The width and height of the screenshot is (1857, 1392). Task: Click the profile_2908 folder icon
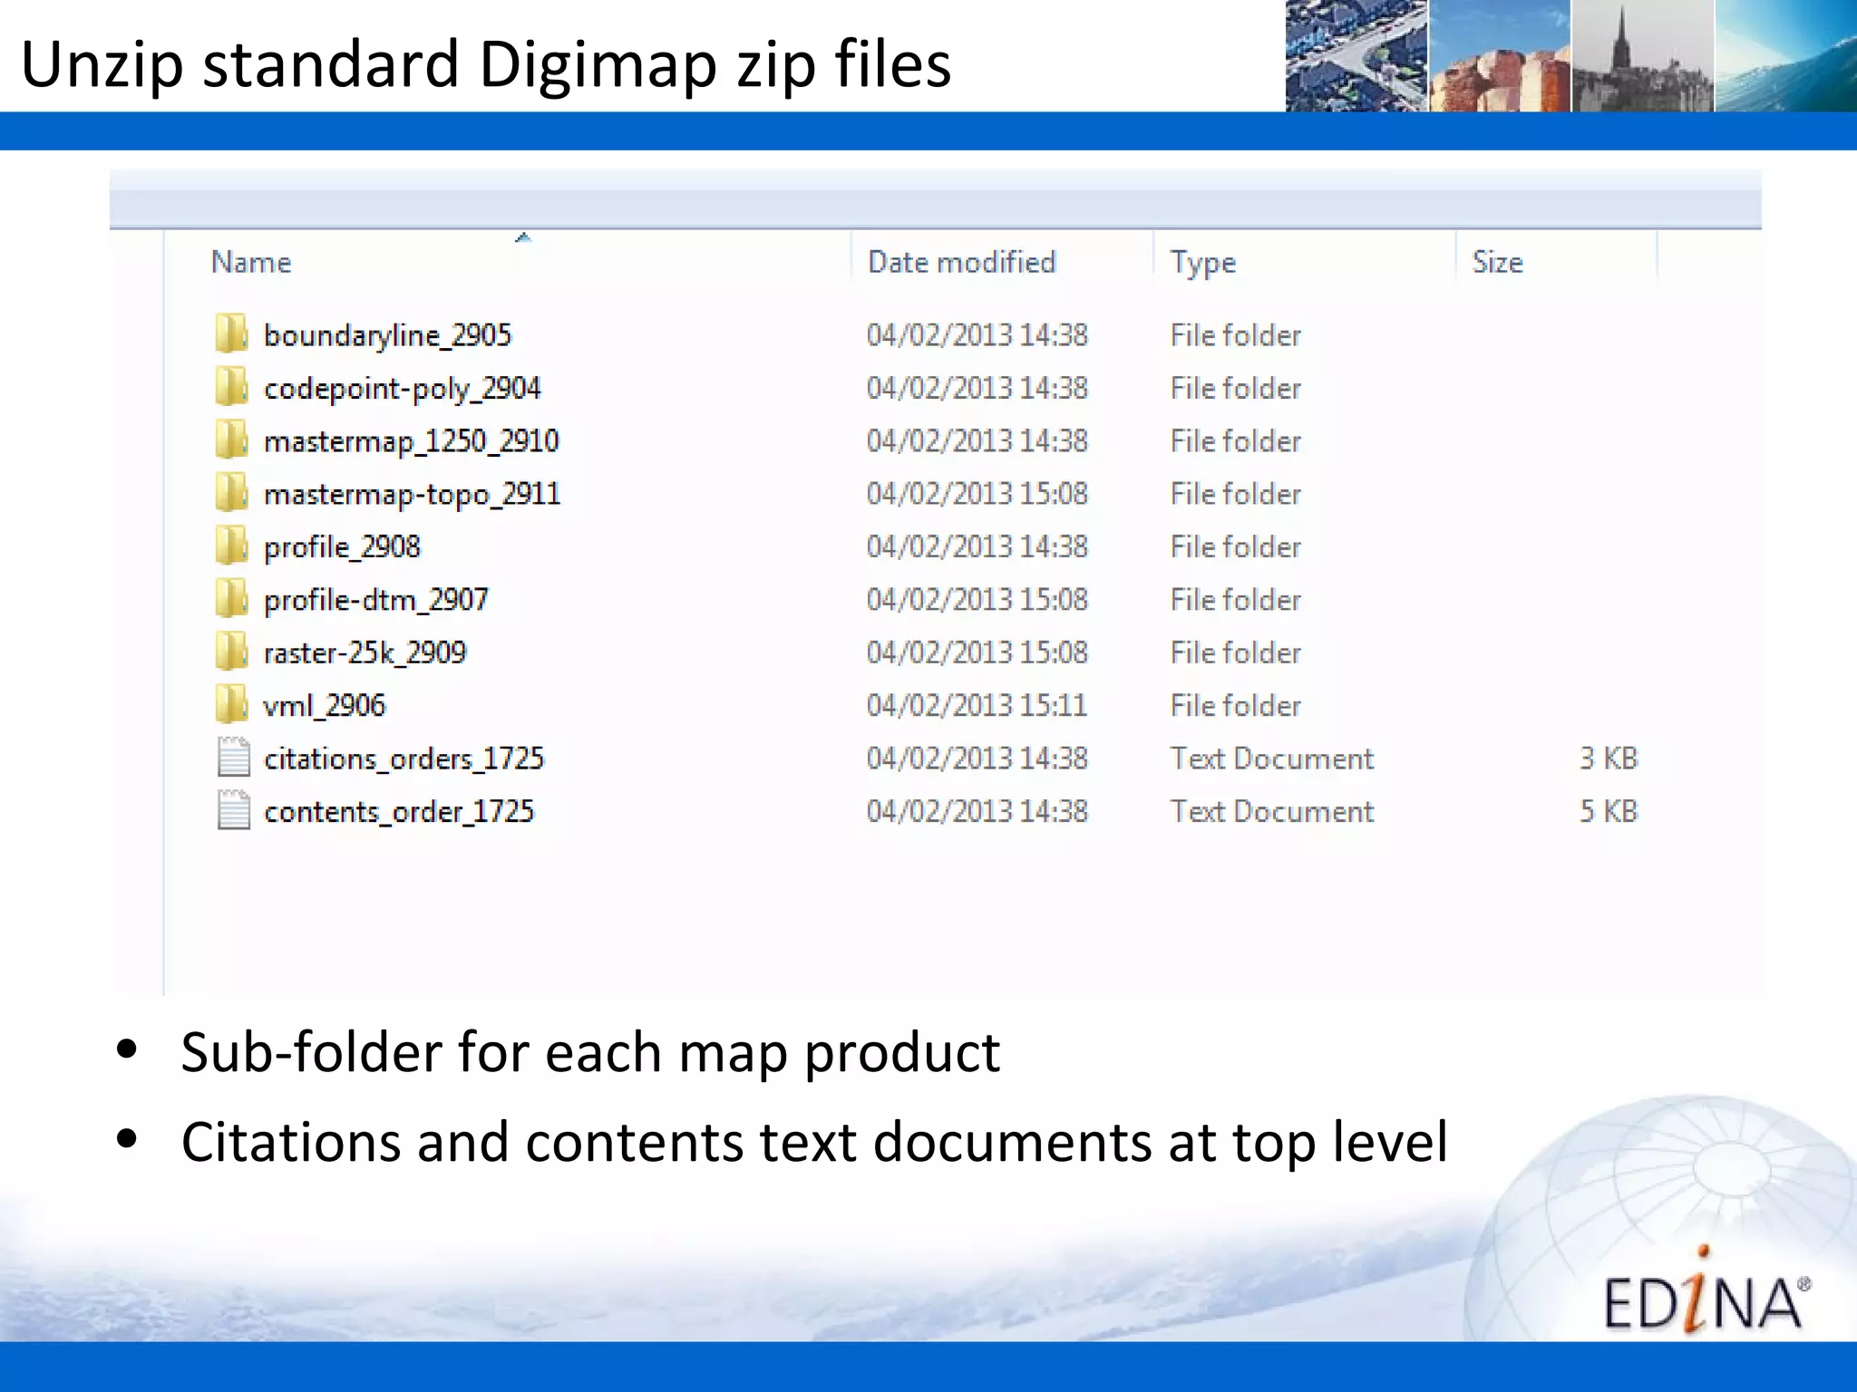(x=232, y=546)
